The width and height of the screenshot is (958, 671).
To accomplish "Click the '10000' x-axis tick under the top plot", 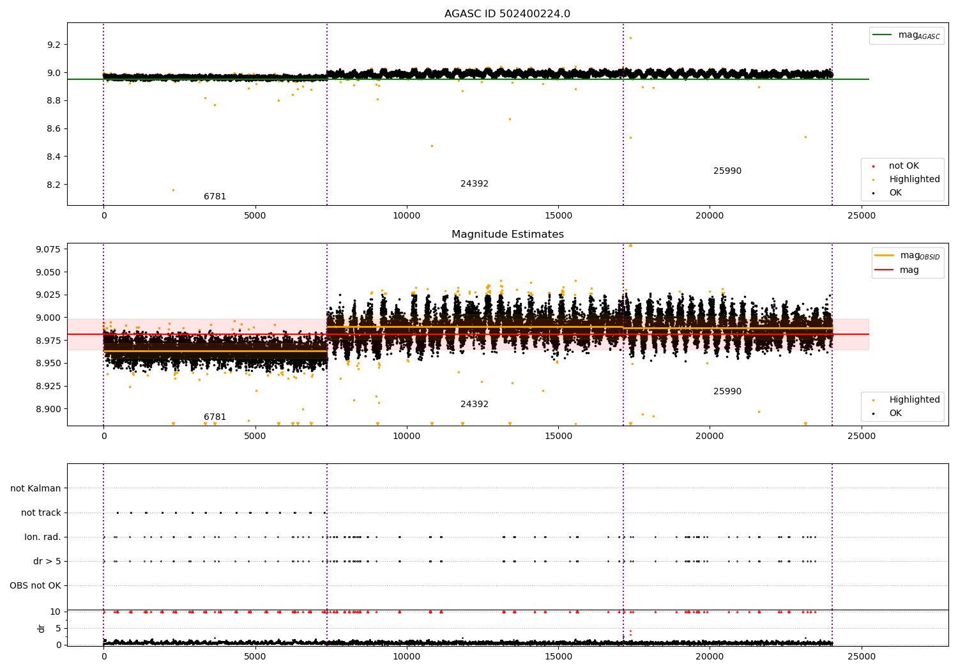I will [x=406, y=215].
